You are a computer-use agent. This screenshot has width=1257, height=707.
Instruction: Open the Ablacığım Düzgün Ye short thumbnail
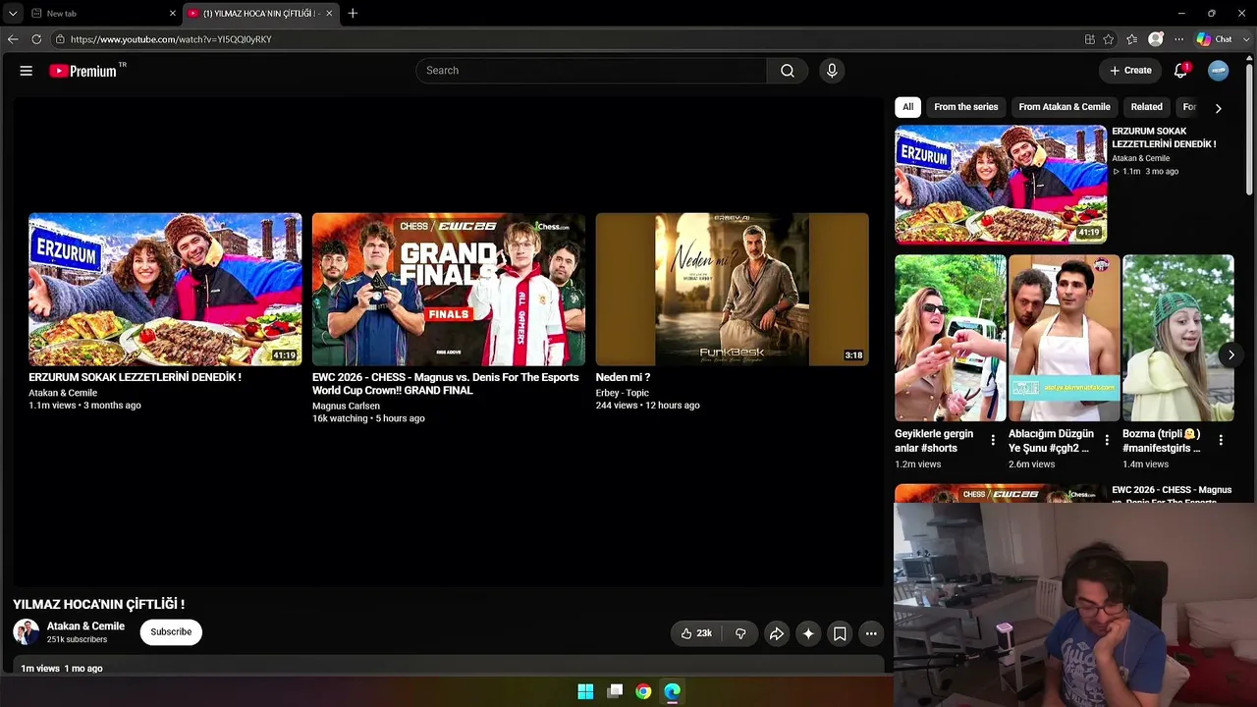pos(1065,339)
